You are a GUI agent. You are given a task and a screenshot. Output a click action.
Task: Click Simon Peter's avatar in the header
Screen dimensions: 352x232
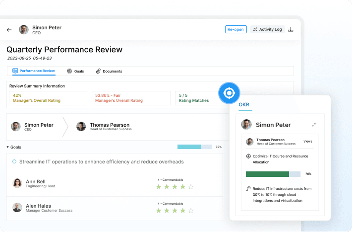tap(24, 30)
